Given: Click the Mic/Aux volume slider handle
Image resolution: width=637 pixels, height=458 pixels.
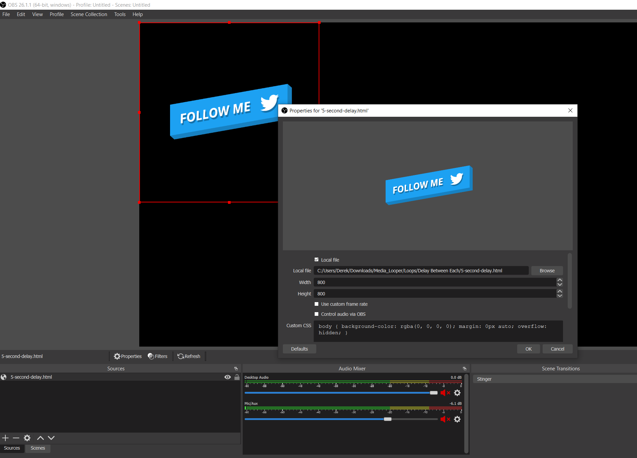Looking at the screenshot, I should point(388,419).
